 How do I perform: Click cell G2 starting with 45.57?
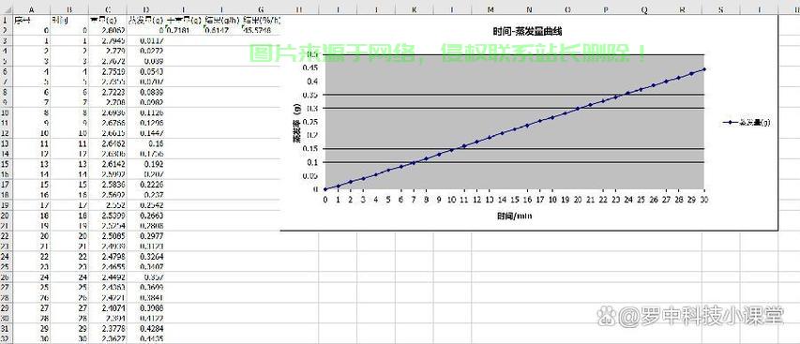pyautogui.click(x=261, y=30)
